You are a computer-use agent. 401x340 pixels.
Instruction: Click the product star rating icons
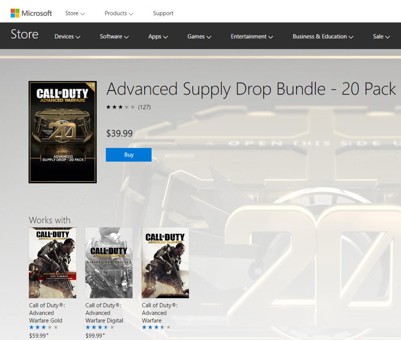[x=120, y=107]
